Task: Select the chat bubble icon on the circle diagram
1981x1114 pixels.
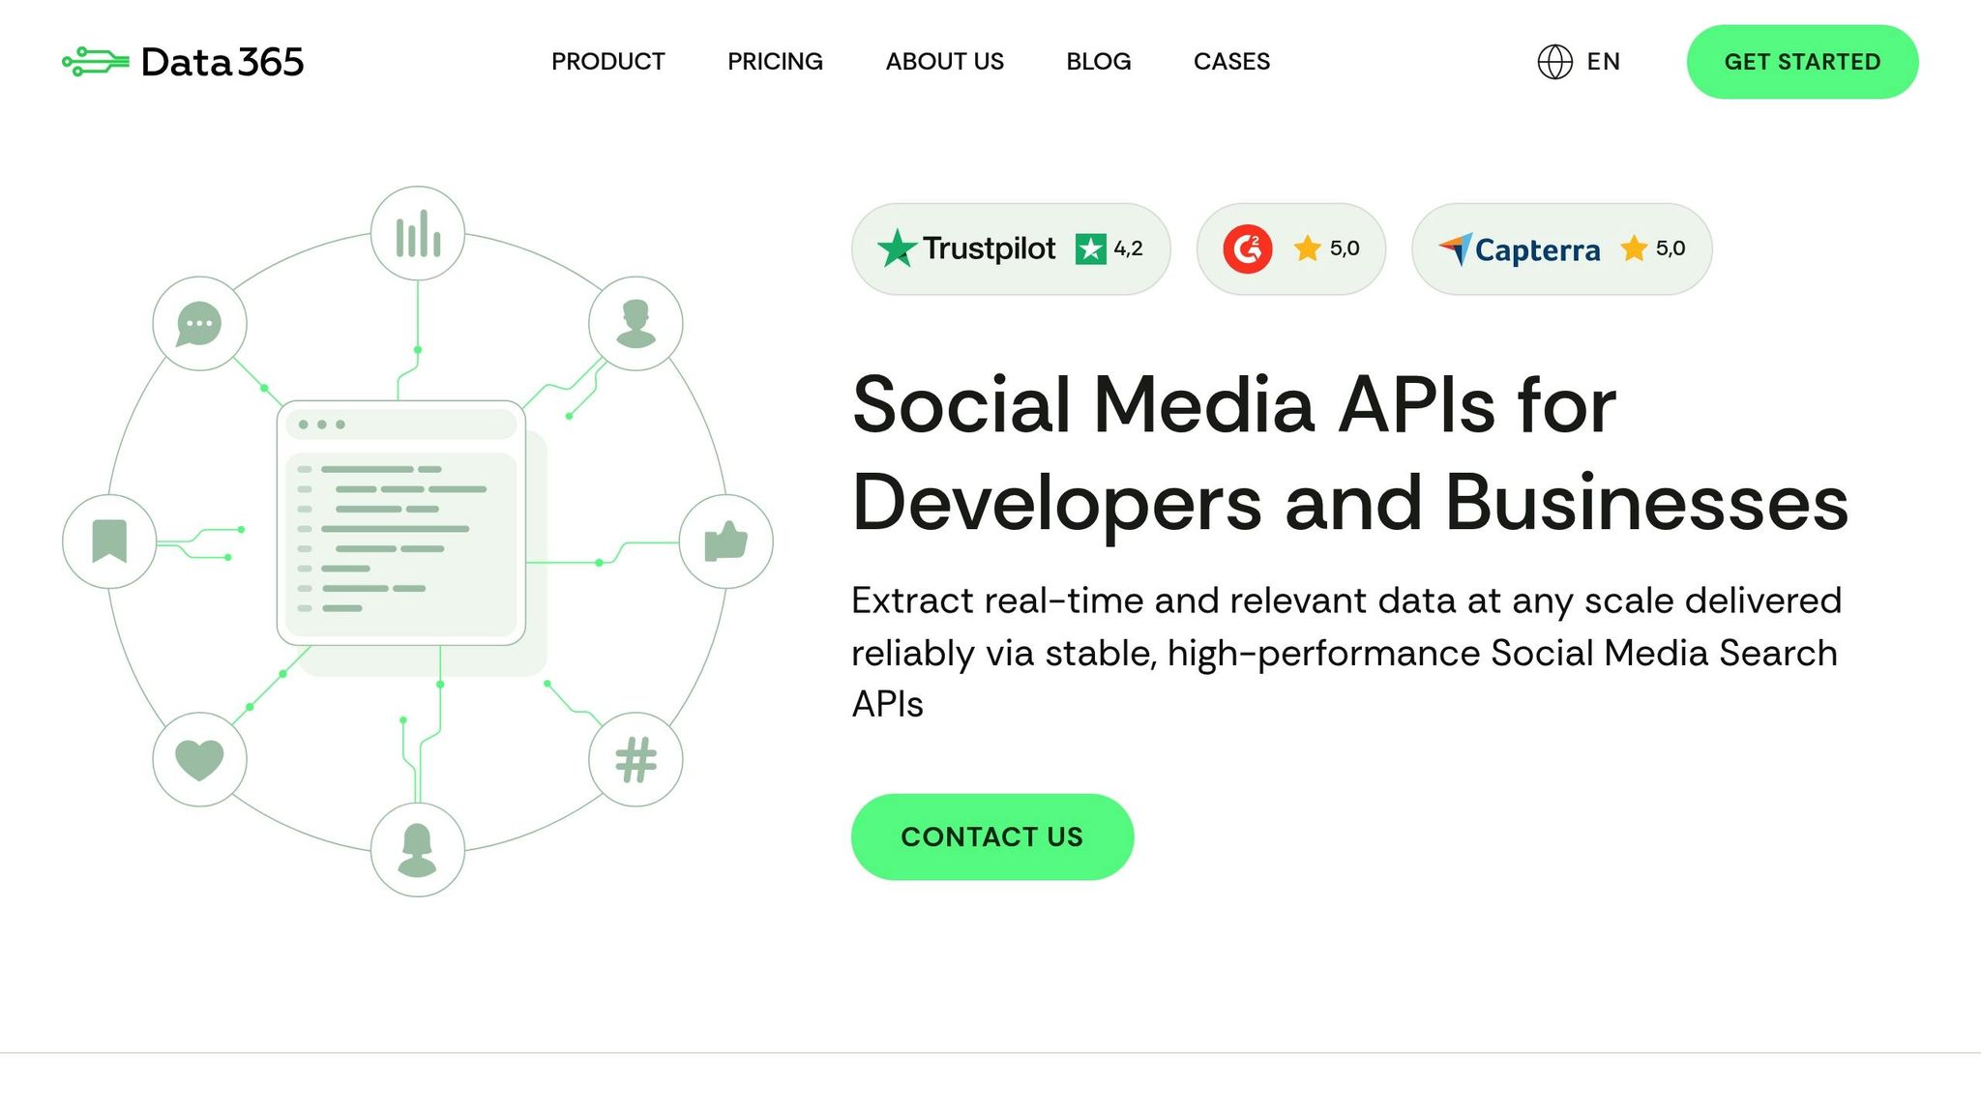Action: 198,324
